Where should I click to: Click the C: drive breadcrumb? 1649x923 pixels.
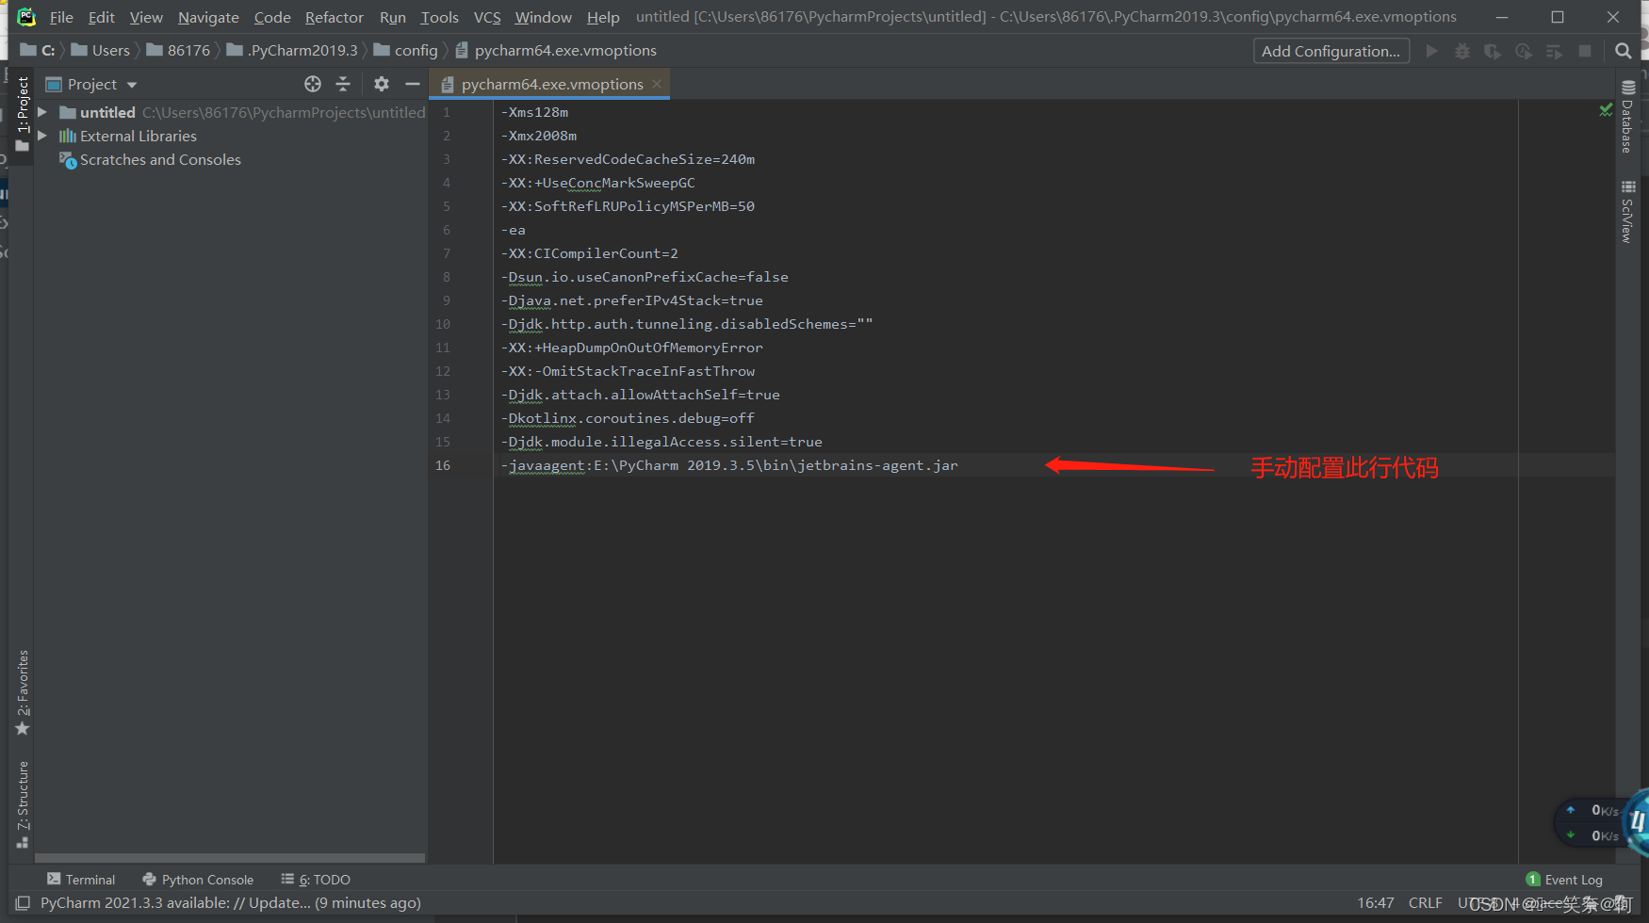(x=39, y=51)
